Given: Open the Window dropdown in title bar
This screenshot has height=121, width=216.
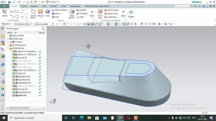Looking at the screenshot, I should pyautogui.click(x=53, y=2).
